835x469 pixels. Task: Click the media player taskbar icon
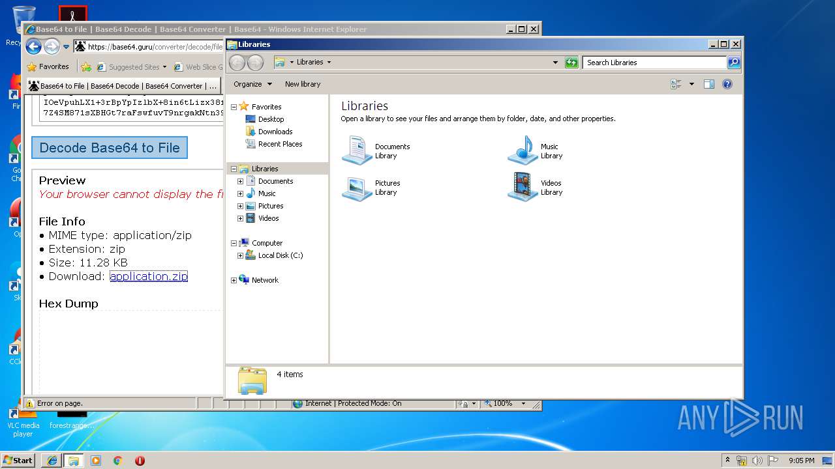(x=96, y=461)
